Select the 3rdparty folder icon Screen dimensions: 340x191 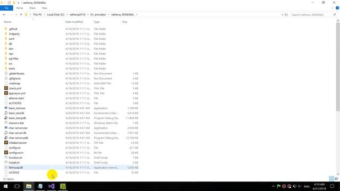[6, 34]
